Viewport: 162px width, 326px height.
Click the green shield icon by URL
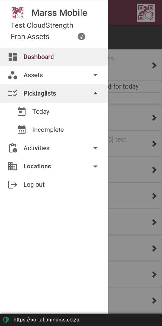click(6, 320)
